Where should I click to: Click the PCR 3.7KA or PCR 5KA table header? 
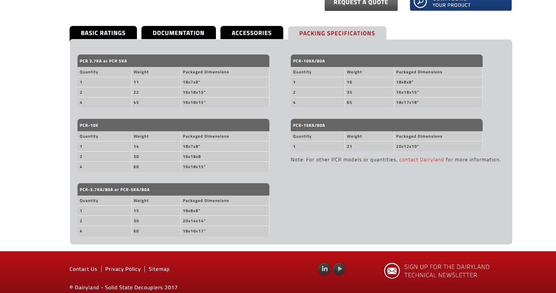173,61
